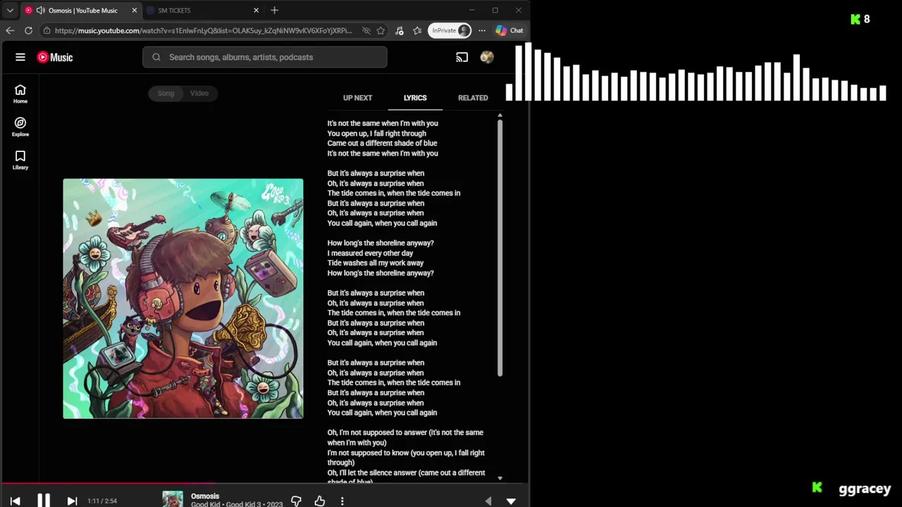This screenshot has height=507, width=902.
Task: Expand player controls with the left triangle
Action: (488, 501)
